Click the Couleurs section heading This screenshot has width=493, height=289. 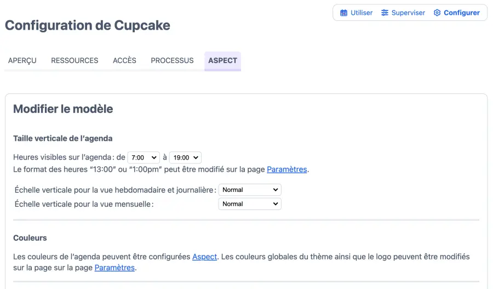click(x=30, y=238)
